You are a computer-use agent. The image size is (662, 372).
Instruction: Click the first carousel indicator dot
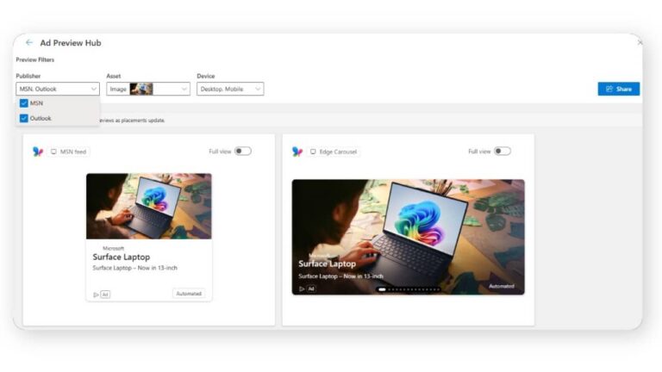pyautogui.click(x=382, y=289)
